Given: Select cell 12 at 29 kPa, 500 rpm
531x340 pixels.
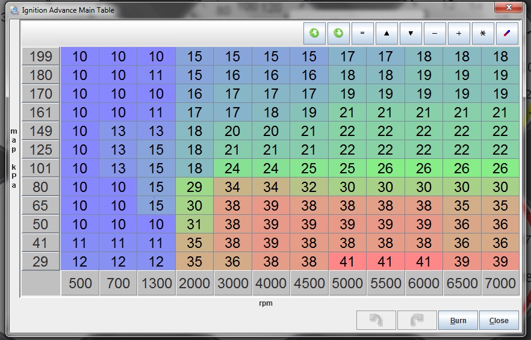Looking at the screenshot, I should (80, 261).
